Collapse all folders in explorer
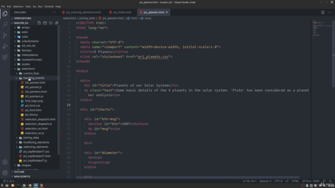This screenshot has width=335, height=188. [57, 23]
